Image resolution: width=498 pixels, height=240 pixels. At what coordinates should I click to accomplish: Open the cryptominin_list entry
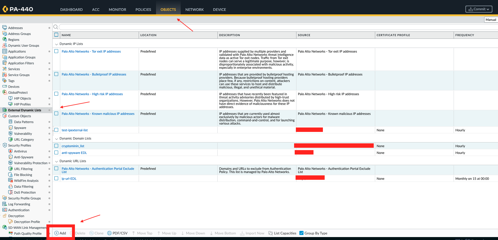click(x=73, y=146)
